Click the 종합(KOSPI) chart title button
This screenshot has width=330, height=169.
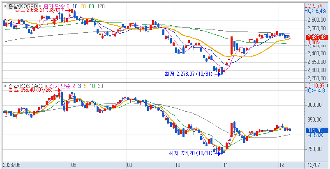click(21, 6)
